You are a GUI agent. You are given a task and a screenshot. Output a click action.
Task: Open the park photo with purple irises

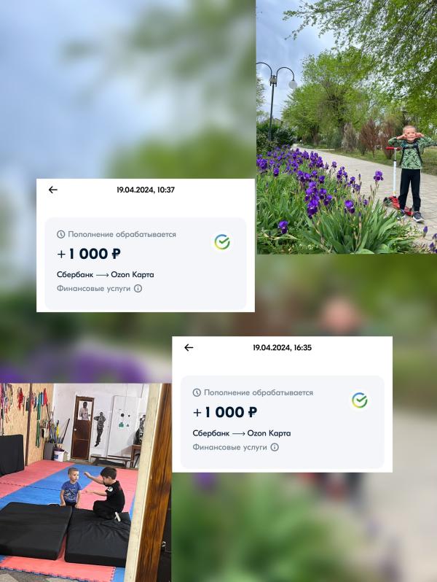point(347,127)
